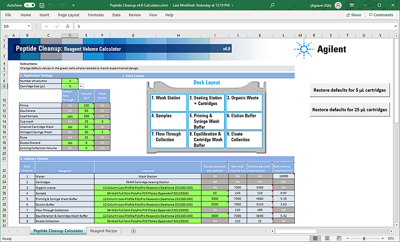Image resolution: width=400 pixels, height=242 pixels.
Task: Select the Peptide Cleanup Calculator sheet tab
Action: (58, 231)
